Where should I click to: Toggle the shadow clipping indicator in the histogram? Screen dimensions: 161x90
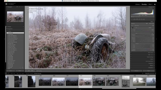132,9
